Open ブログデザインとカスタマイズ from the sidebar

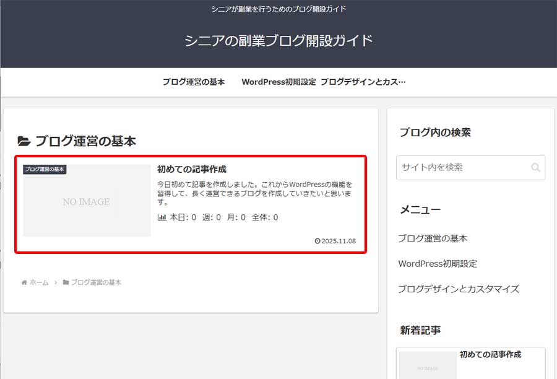pyautogui.click(x=459, y=289)
